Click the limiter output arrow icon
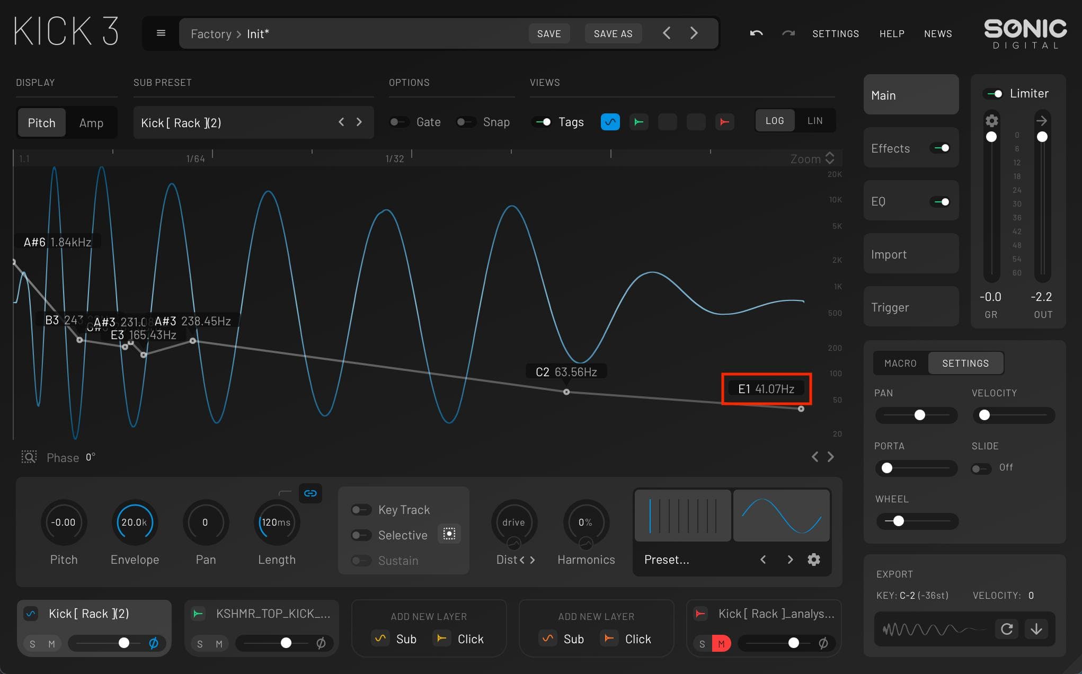 click(x=1042, y=120)
